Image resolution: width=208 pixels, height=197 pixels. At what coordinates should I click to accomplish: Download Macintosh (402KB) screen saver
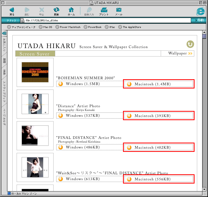[159, 147]
